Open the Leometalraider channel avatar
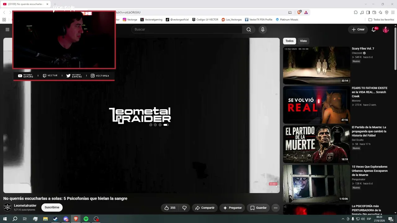The width and height of the screenshot is (397, 223). pos(7,207)
